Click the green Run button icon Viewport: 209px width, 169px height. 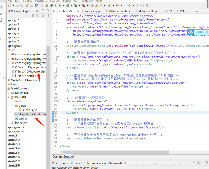tap(68, 5)
